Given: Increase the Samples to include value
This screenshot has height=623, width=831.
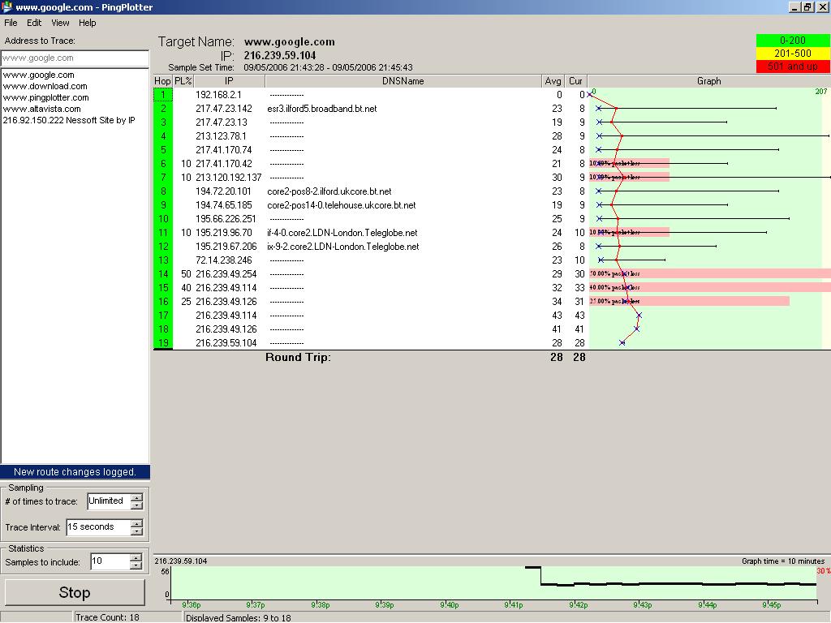Looking at the screenshot, I should click(136, 557).
